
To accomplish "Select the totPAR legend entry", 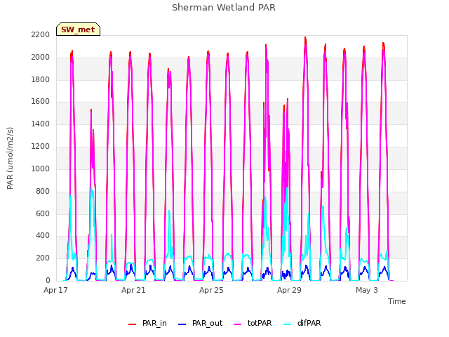I will [253, 323].
